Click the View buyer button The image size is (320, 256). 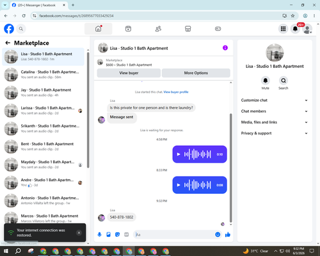coord(129,73)
